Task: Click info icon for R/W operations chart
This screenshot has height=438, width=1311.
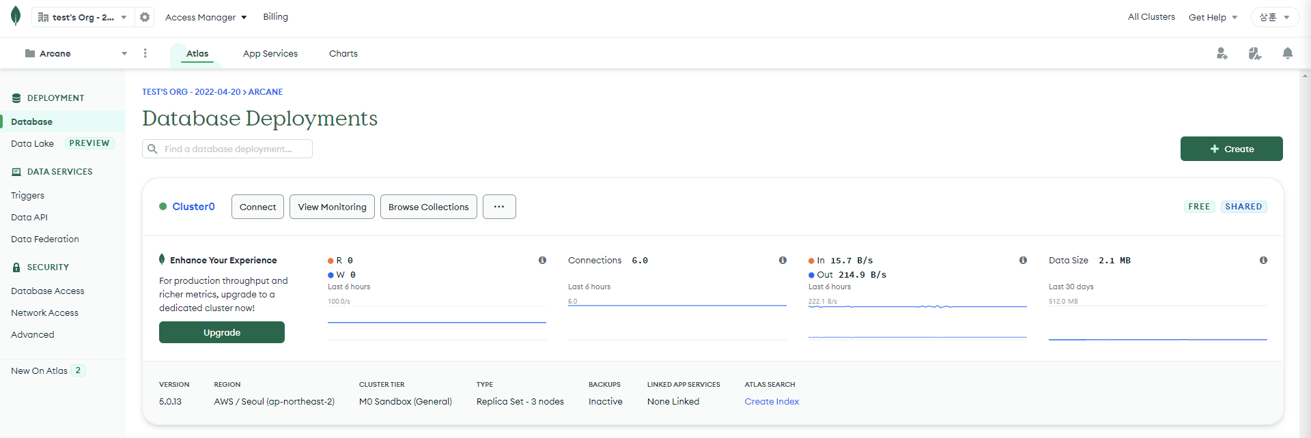Action: click(x=542, y=260)
